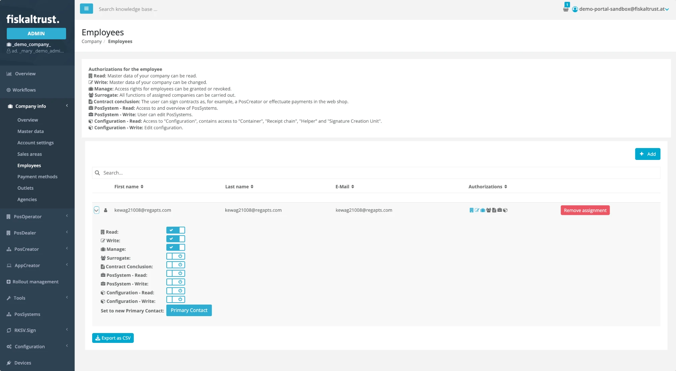This screenshot has width=676, height=371.
Task: Click the Primary Contact button
Action: (x=189, y=310)
